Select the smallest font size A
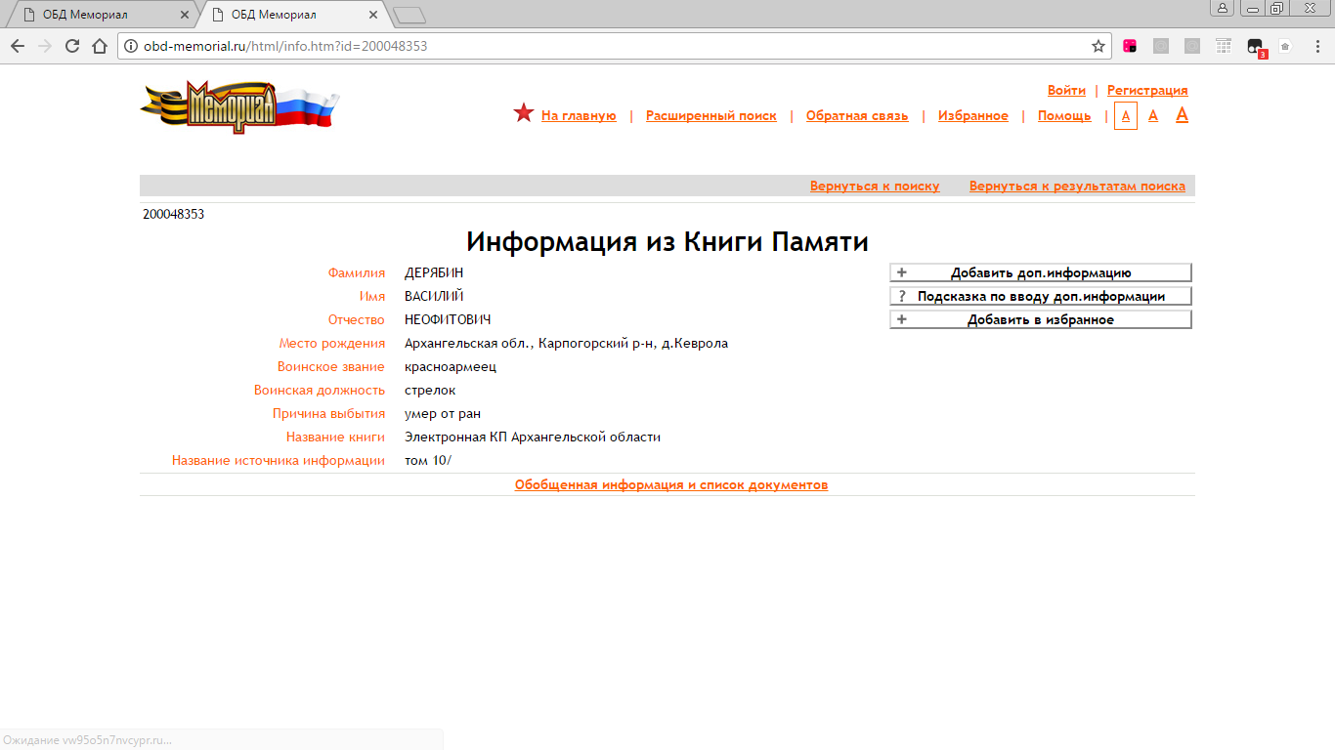The height and width of the screenshot is (750, 1335). pyautogui.click(x=1126, y=115)
